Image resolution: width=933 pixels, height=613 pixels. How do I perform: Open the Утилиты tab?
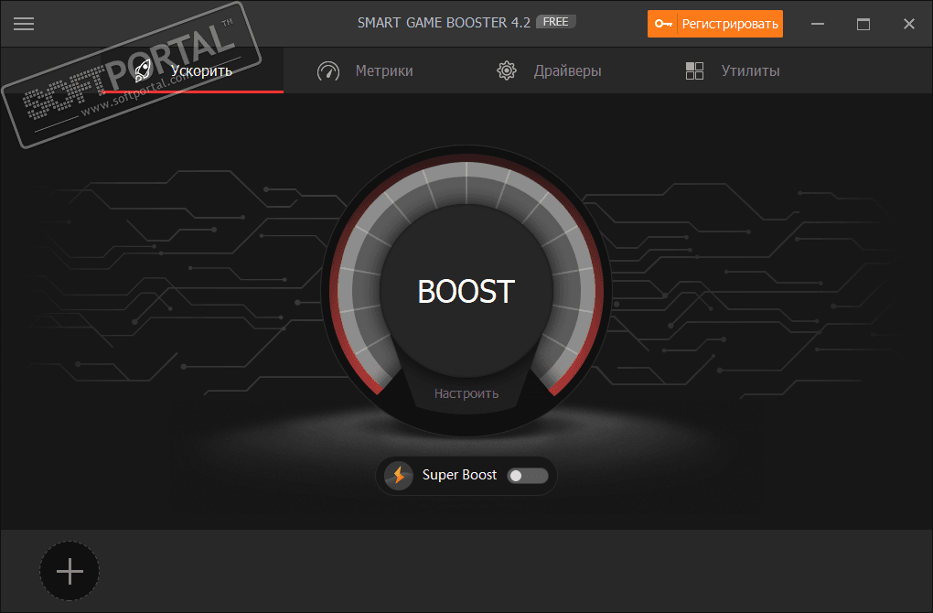tap(733, 70)
